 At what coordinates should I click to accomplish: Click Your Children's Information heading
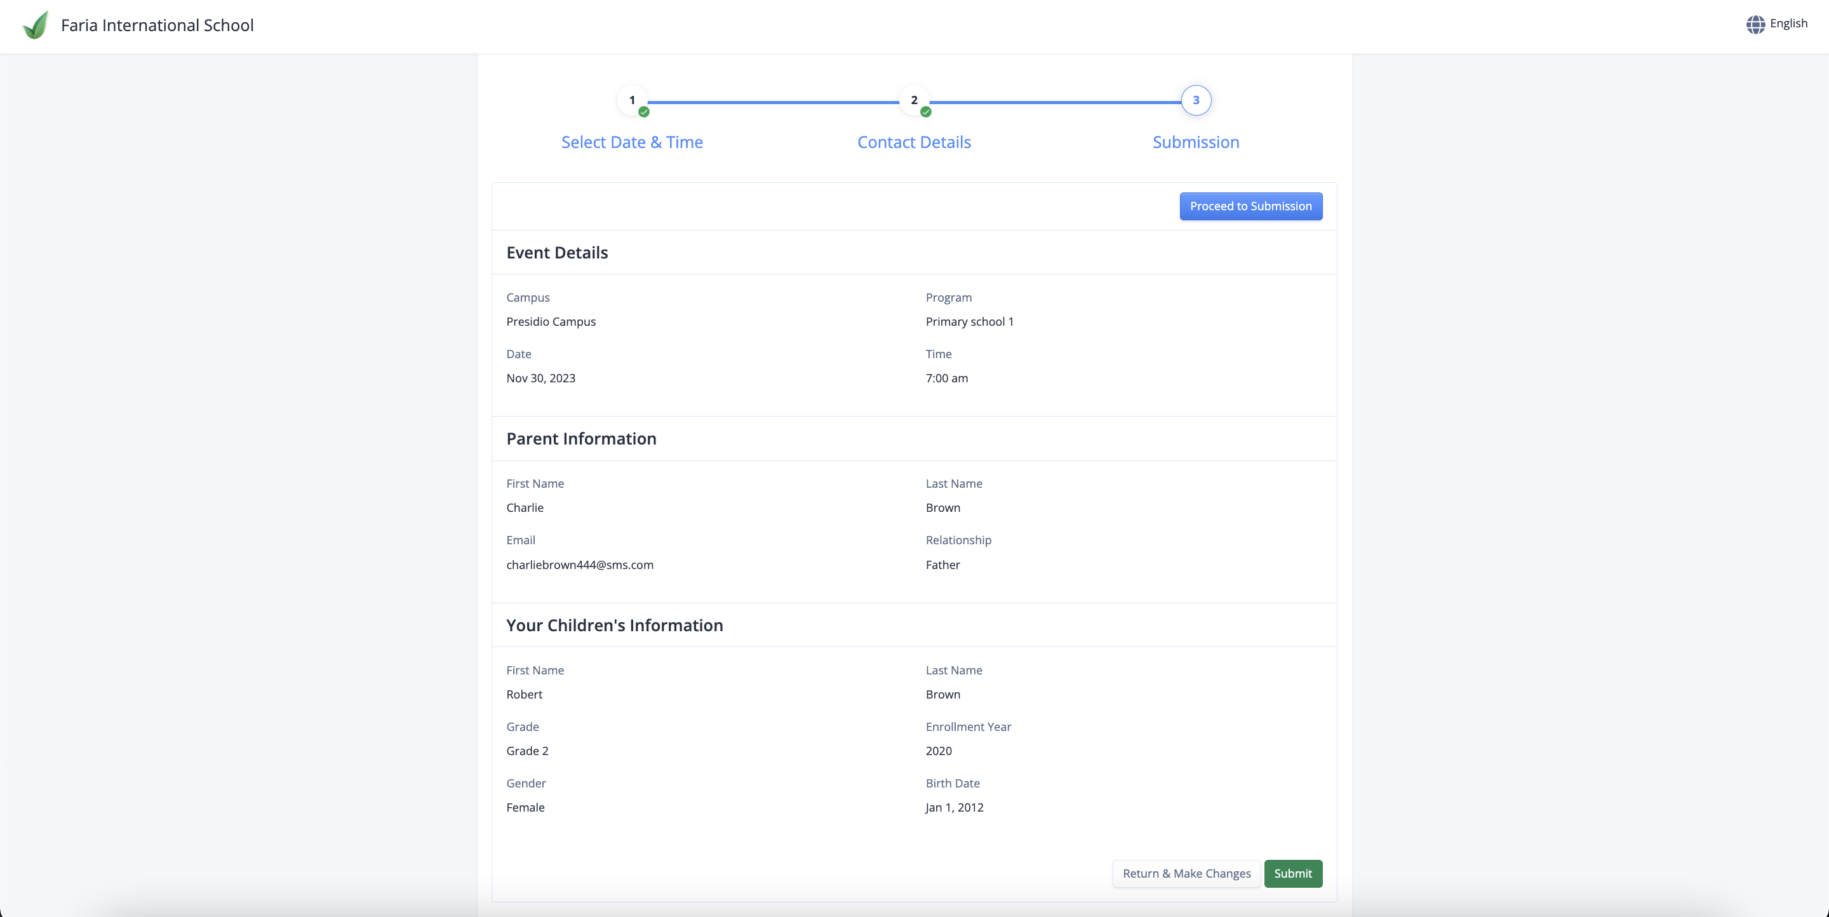[614, 626]
